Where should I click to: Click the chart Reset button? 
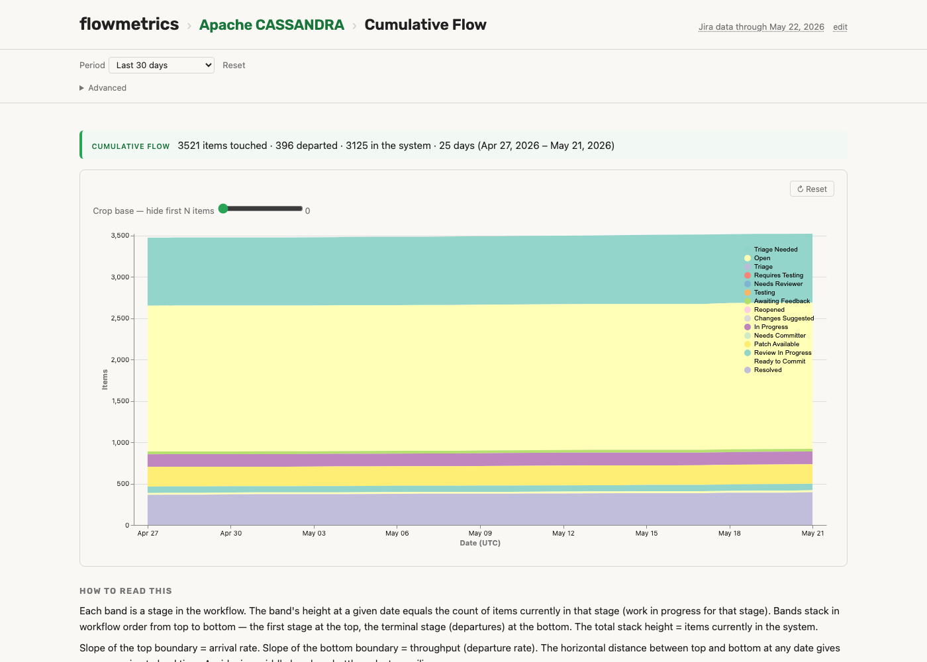[812, 189]
